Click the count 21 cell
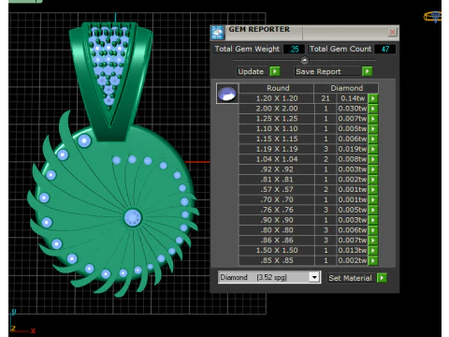Viewport: 449px width, 337px height. 326,98
